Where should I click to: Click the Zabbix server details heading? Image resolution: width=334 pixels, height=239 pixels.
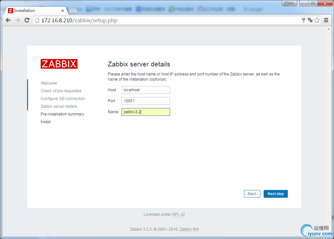coord(139,64)
